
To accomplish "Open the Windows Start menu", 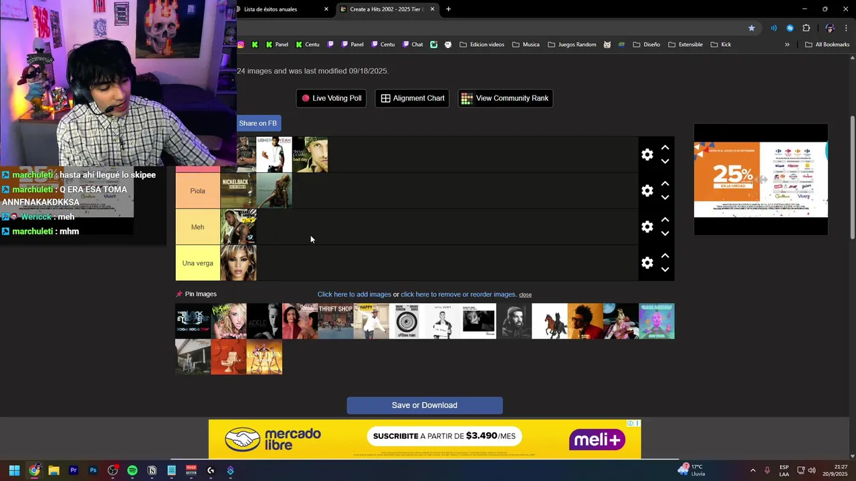I will 14,470.
